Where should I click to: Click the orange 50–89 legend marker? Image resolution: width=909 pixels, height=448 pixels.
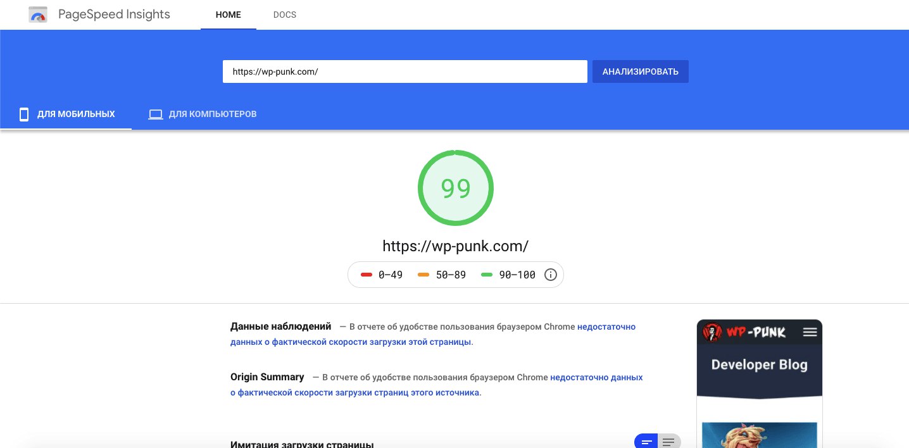tap(423, 275)
